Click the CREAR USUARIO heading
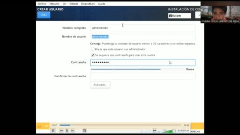The width and height of the screenshot is (240, 135). [x=50, y=9]
